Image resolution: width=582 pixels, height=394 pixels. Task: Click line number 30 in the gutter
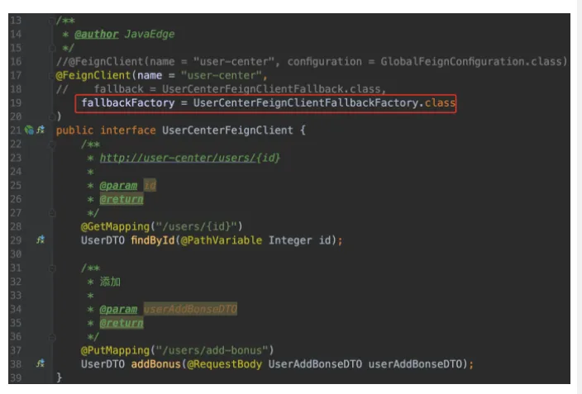pos(16,254)
